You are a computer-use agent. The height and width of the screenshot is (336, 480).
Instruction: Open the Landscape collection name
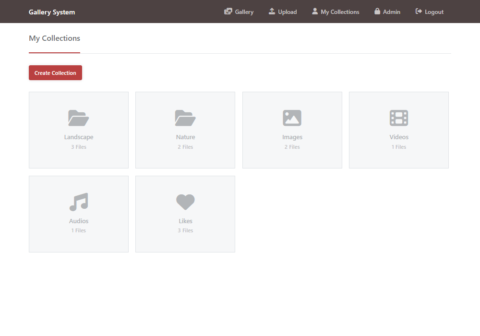[79, 137]
